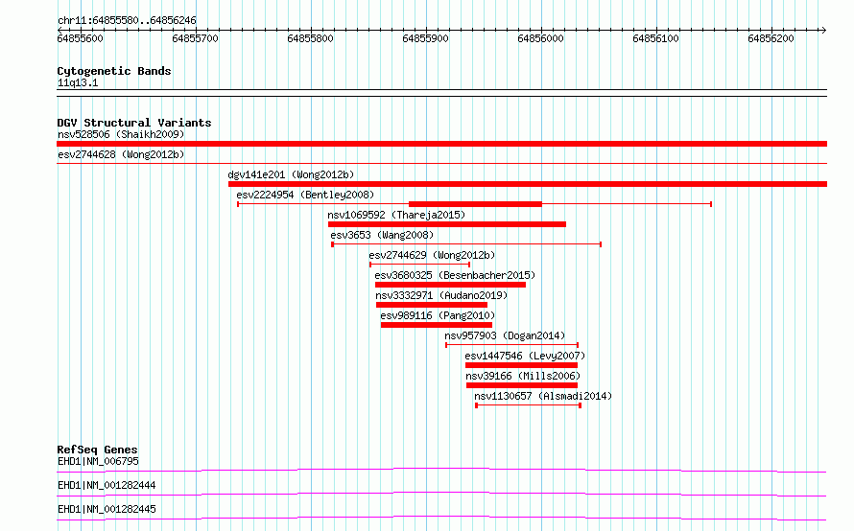The height and width of the screenshot is (531, 854).
Task: Select the nsv3332971 (Audano2019) label
Action: coord(441,295)
